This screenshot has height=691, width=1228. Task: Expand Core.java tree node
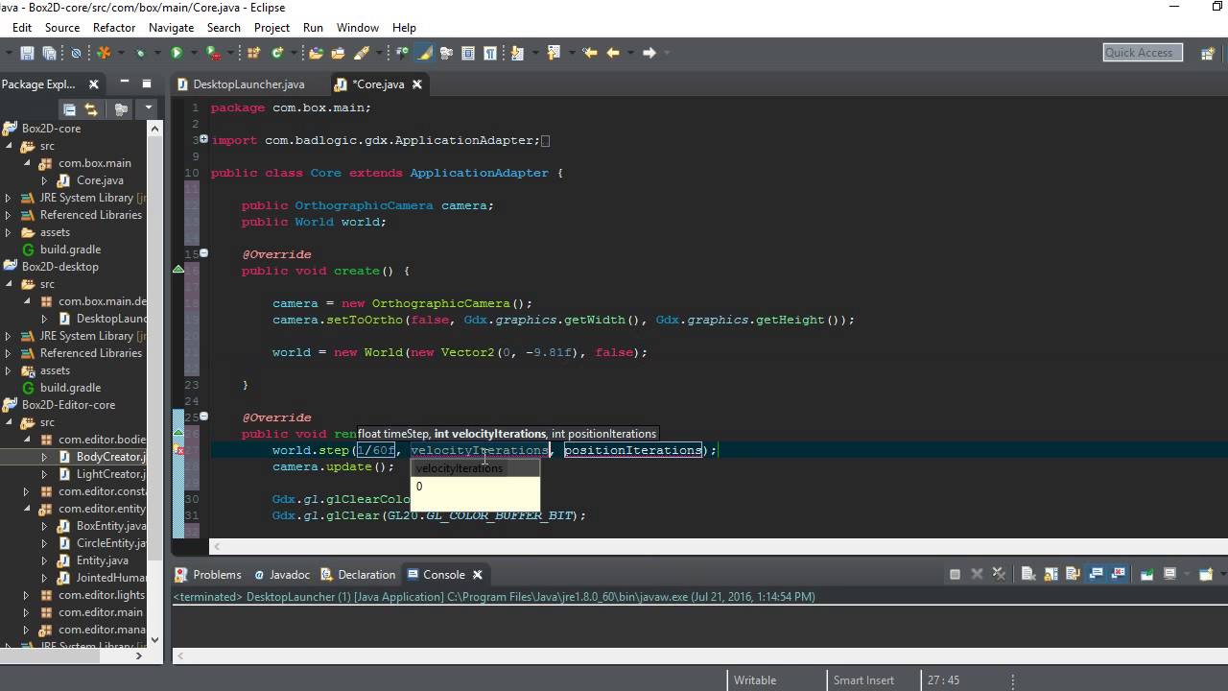(x=44, y=180)
